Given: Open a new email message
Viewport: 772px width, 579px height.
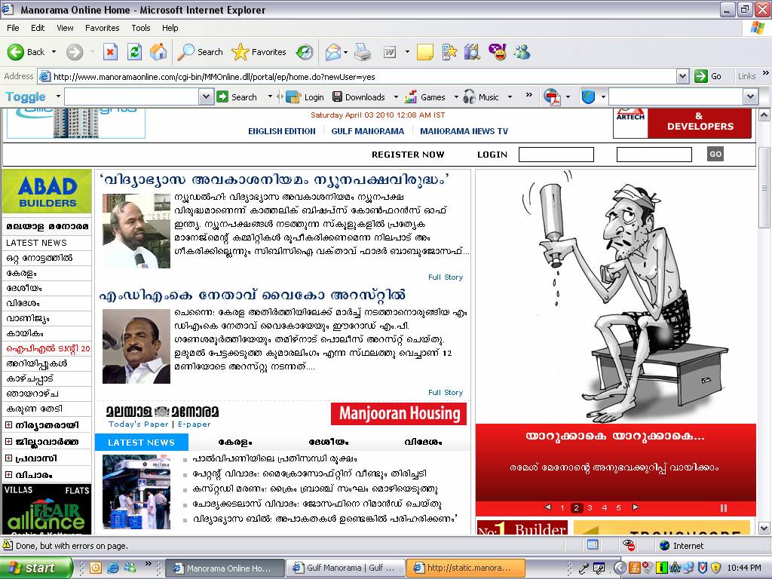Looking at the screenshot, I should [333, 52].
